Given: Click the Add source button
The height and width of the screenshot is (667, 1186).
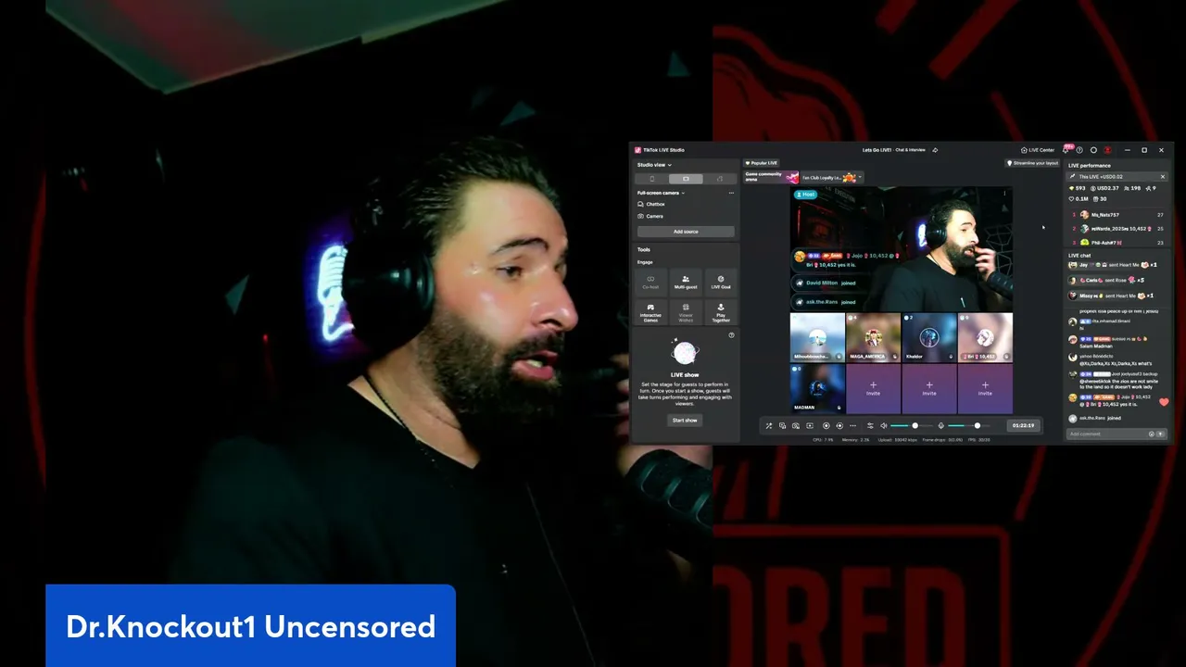Looking at the screenshot, I should click(x=686, y=232).
